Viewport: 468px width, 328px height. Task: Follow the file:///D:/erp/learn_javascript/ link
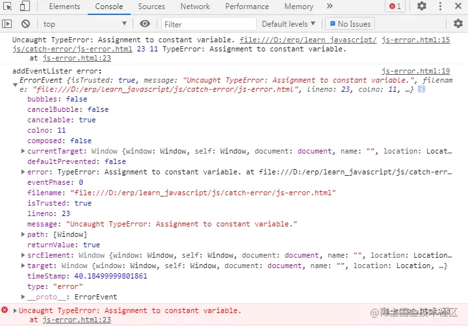click(x=308, y=40)
